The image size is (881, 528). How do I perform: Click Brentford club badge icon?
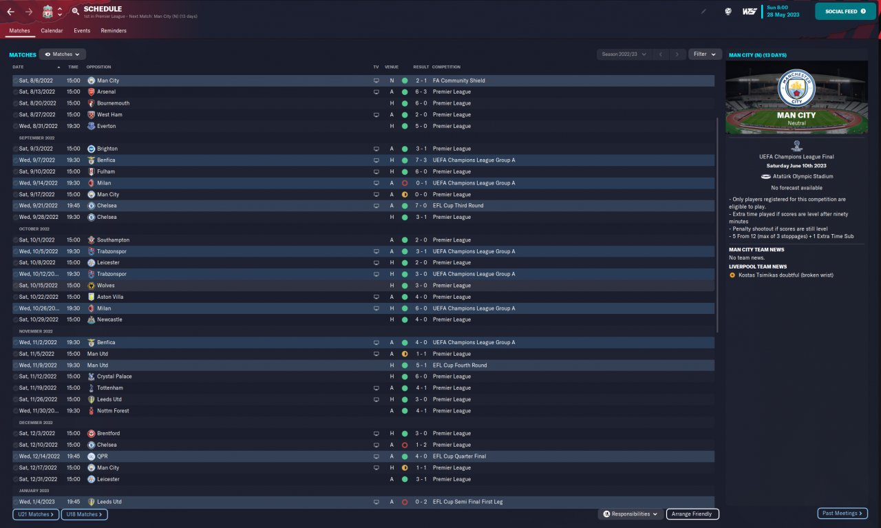click(92, 433)
